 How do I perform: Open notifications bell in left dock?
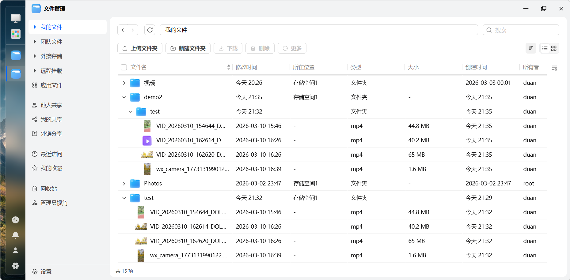16,235
